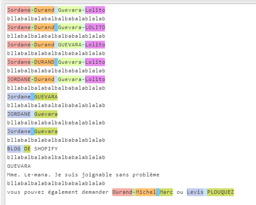Click "GUEVARA" in the "GUEVARA-Lolito" line
The height and width of the screenshot is (205, 256).
click(70, 45)
